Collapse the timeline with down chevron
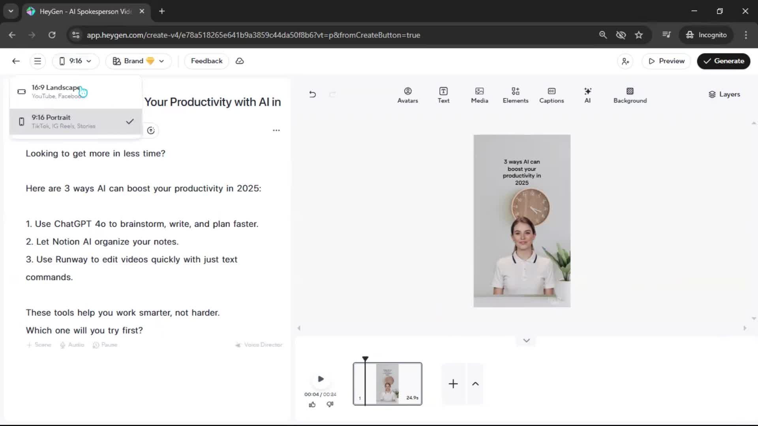Viewport: 758px width, 426px height. tap(526, 340)
